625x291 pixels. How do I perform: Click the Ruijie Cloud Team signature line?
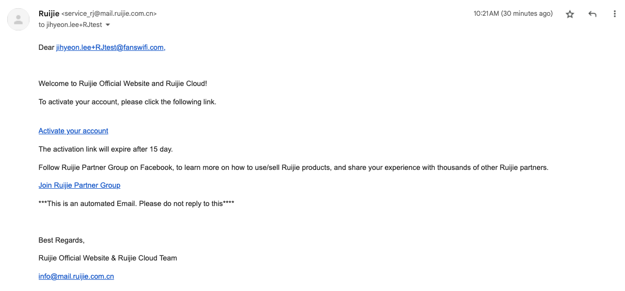[x=108, y=258]
